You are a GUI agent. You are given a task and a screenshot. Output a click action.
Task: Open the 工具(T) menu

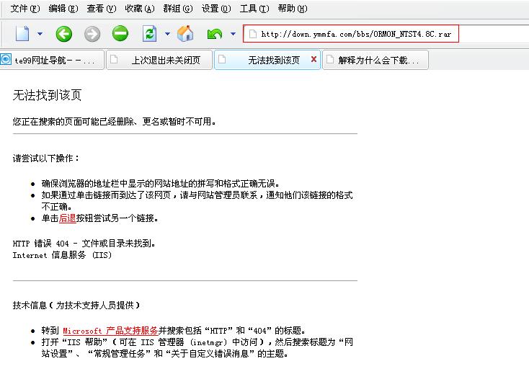click(254, 9)
